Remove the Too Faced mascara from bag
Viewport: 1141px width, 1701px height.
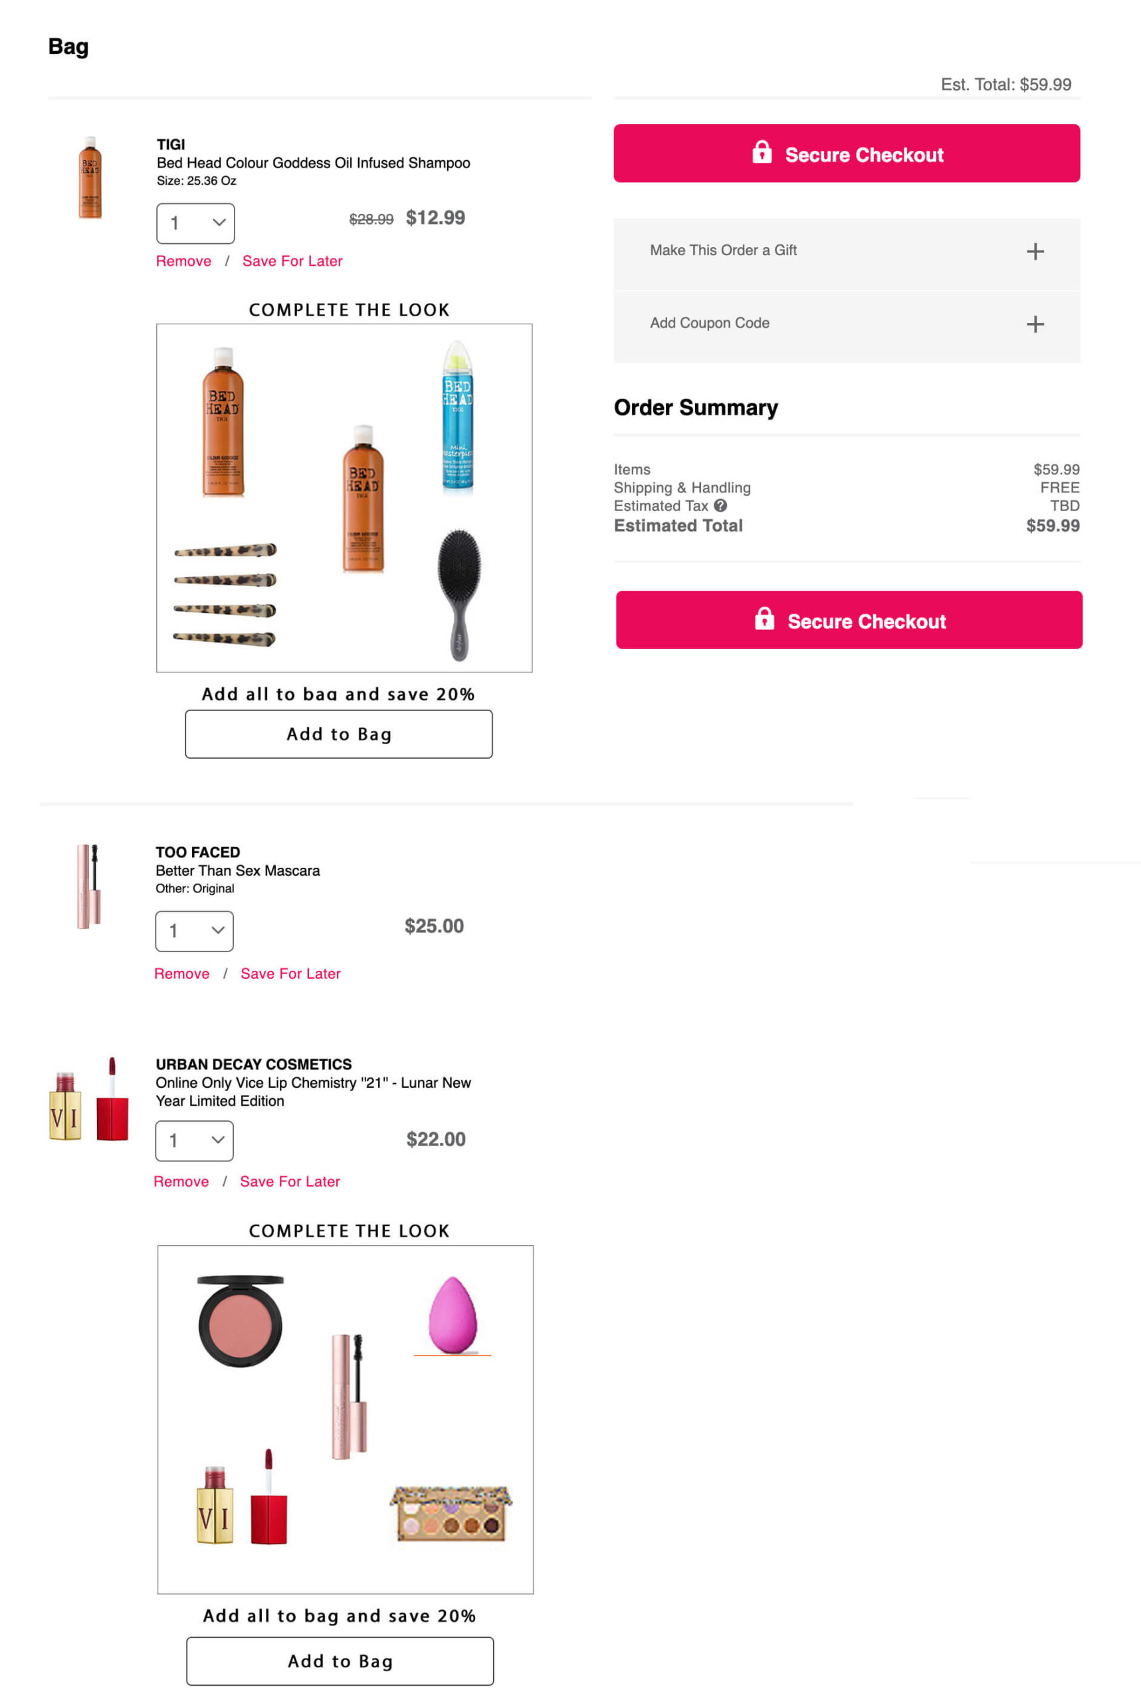(182, 973)
